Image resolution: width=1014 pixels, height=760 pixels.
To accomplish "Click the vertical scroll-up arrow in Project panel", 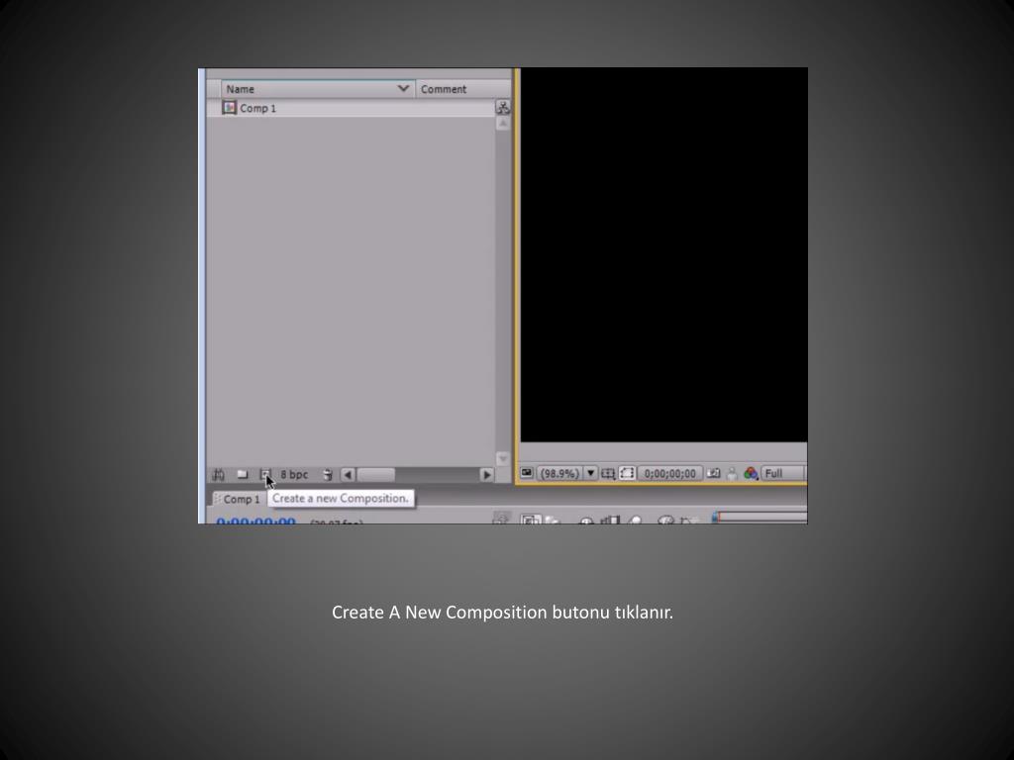I will (x=502, y=123).
